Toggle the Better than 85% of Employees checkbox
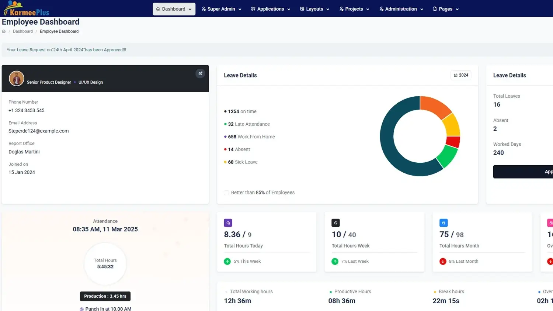 click(x=226, y=193)
